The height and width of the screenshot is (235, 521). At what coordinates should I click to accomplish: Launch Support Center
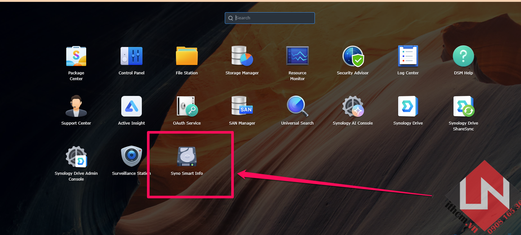[x=76, y=106]
